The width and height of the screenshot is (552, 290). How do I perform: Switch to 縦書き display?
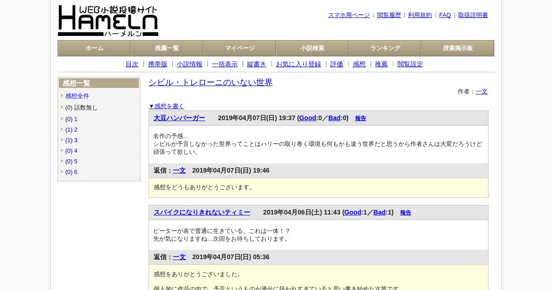point(257,64)
